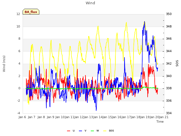Click the blue v legend color swatch

point(80,131)
